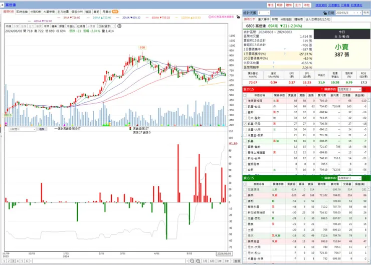Click the help question mark in 買方15 header
The height and width of the screenshot is (265, 371).
click(322, 89)
